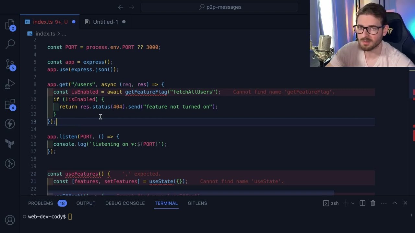
Task: Click the "/users" route string
Action: pyautogui.click(x=83, y=84)
